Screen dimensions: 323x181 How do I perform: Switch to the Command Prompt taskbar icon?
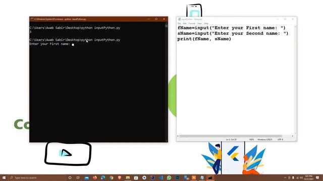point(210,177)
